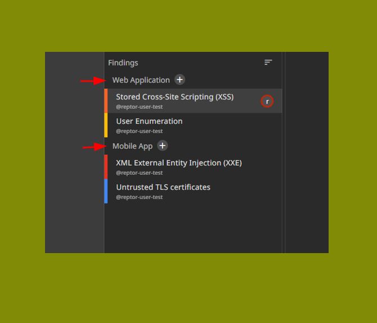This screenshot has height=323, width=377.
Task: Click @reptor-user-test under Untrusted TLS certificates
Action: [x=139, y=197]
